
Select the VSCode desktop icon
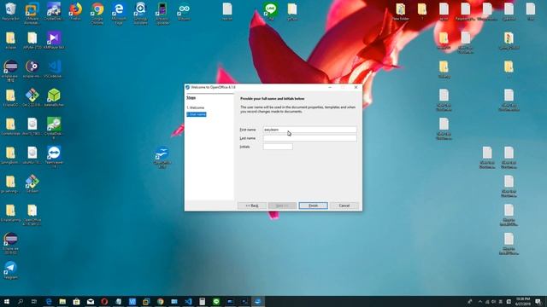[x=54, y=69]
